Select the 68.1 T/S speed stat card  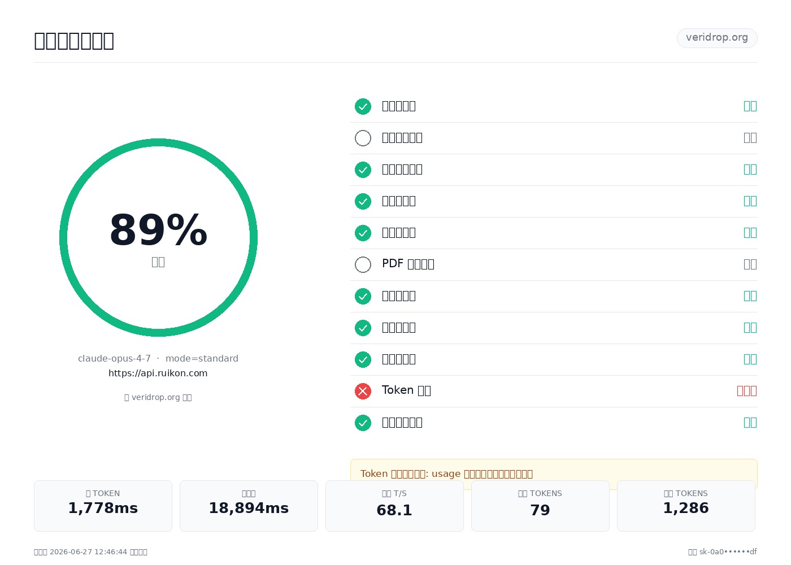pyautogui.click(x=394, y=506)
